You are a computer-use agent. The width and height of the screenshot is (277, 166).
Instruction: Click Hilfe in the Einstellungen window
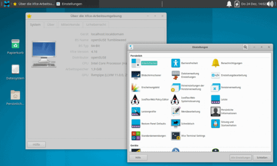(138, 158)
